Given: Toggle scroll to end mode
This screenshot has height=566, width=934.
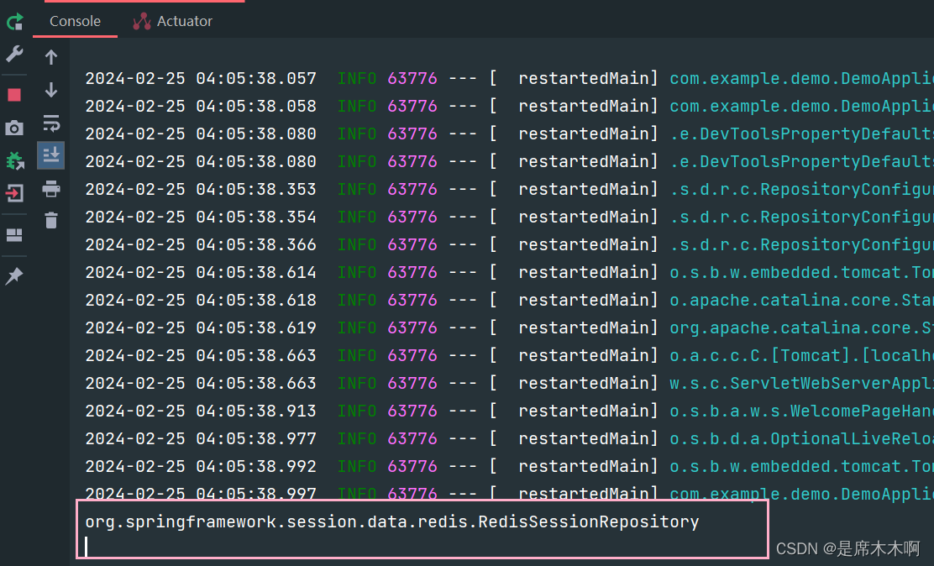Looking at the screenshot, I should pyautogui.click(x=50, y=155).
